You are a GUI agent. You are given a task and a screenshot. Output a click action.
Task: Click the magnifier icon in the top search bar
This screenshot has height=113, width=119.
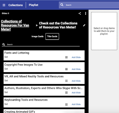[62, 5]
